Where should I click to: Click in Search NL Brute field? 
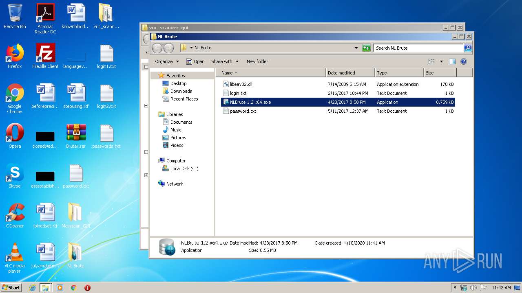pyautogui.click(x=418, y=48)
